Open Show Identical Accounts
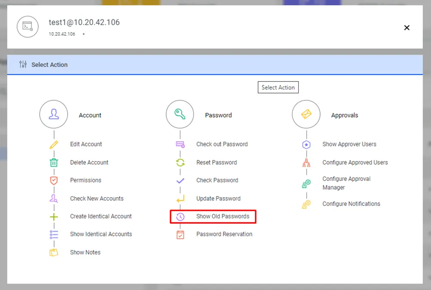This screenshot has width=431, height=290. click(101, 234)
